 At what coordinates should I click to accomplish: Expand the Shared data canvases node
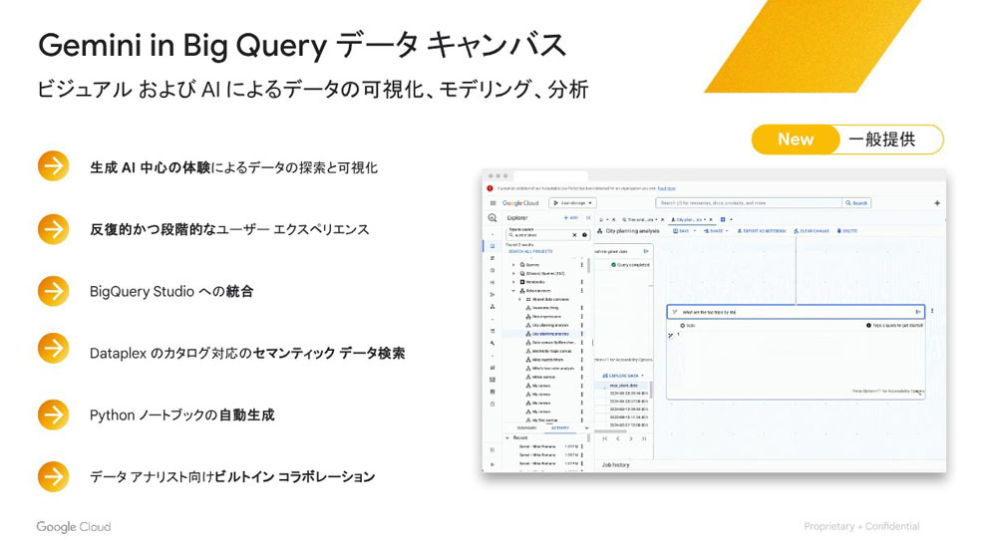coord(520,299)
